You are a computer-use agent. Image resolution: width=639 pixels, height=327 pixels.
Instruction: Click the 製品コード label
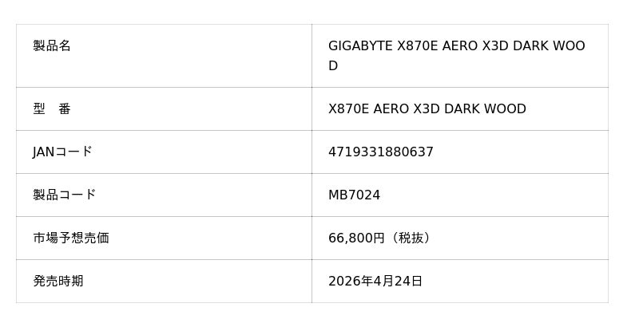(64, 195)
